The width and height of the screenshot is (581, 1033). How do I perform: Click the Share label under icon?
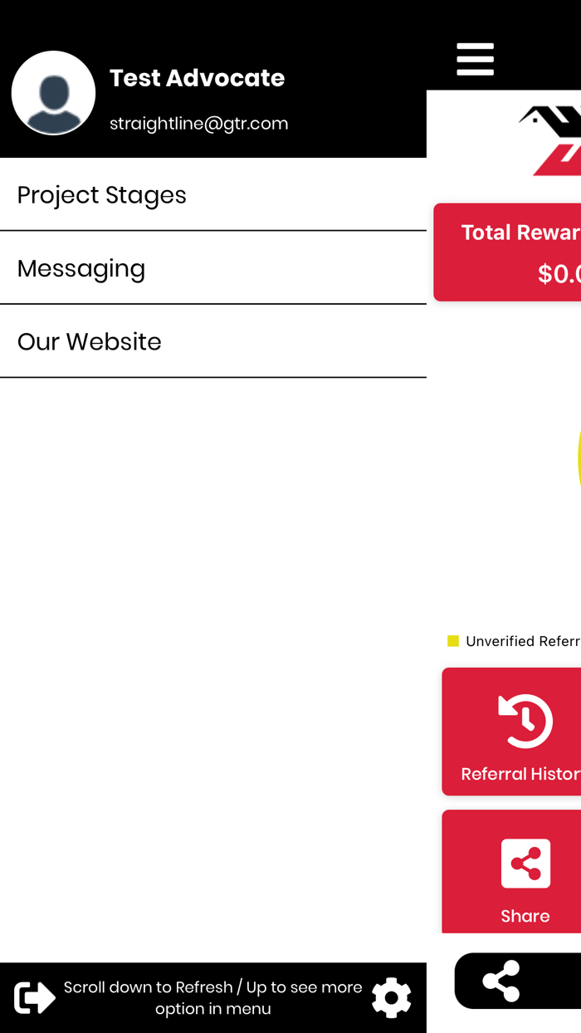[x=525, y=916]
